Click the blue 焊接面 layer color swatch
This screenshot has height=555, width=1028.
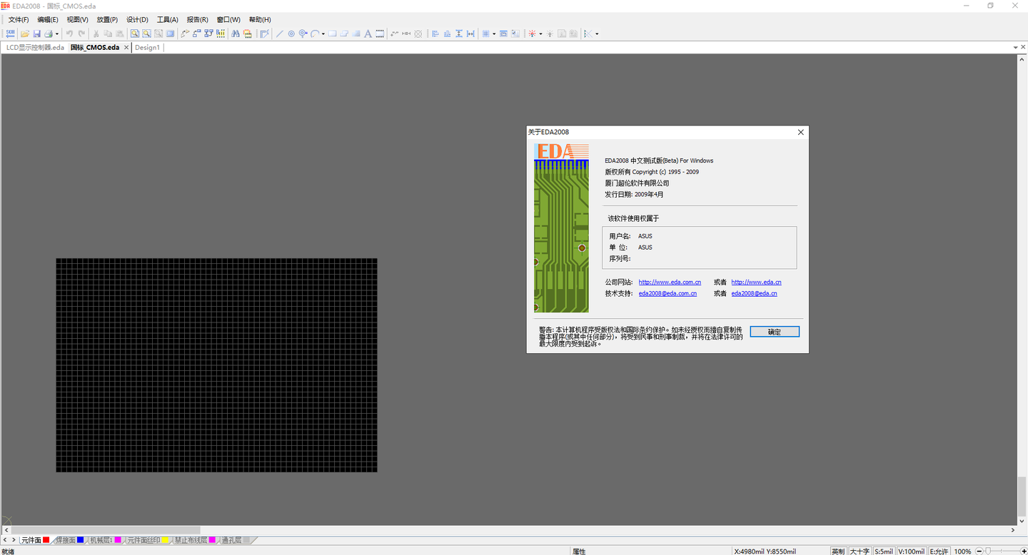(x=81, y=541)
